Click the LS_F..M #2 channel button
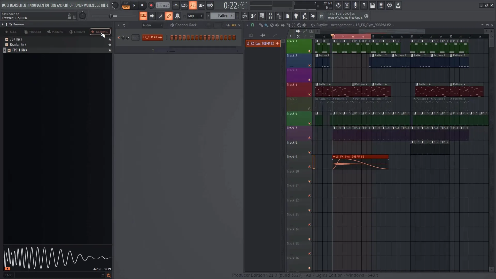Viewport: 496px width, 279px height. 153,37
